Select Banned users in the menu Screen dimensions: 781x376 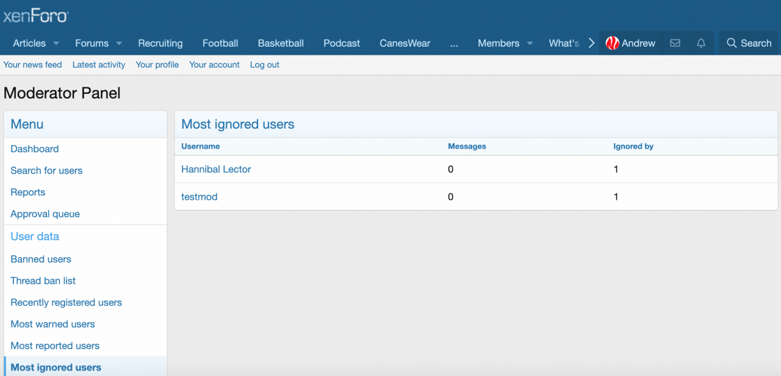[41, 259]
